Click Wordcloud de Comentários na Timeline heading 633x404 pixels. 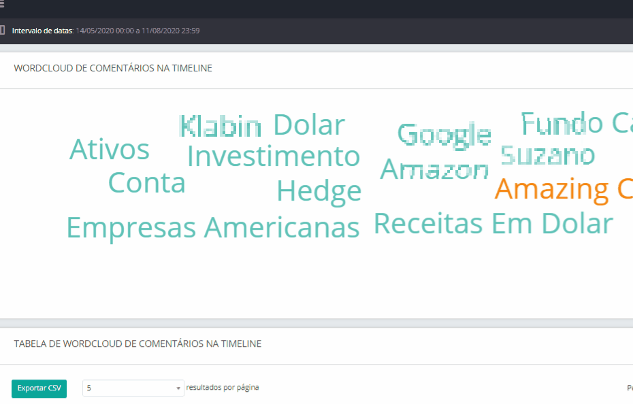[113, 68]
